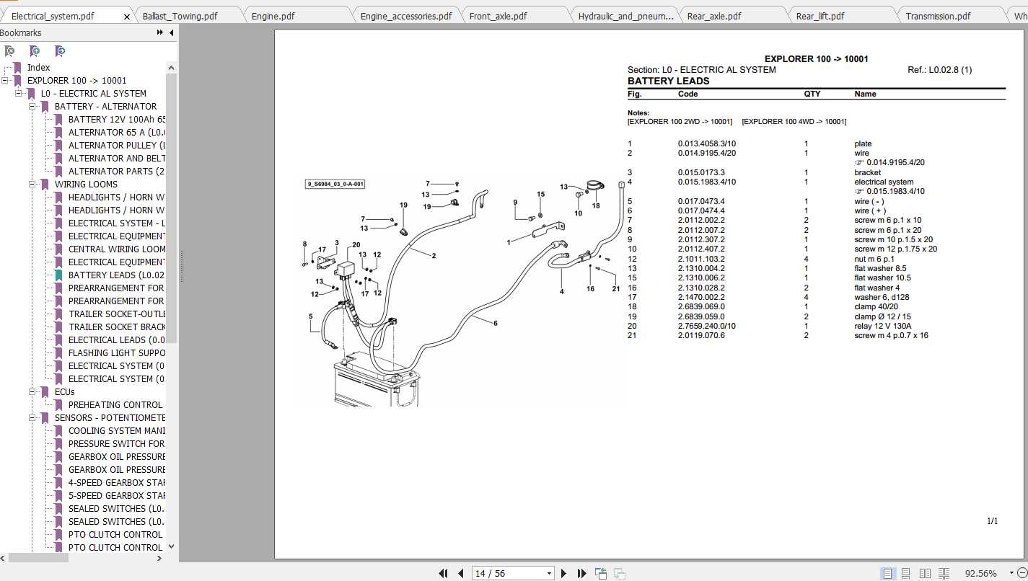
Task: Open the ALTERNATOR 65 A bookmark
Action: coord(117,133)
